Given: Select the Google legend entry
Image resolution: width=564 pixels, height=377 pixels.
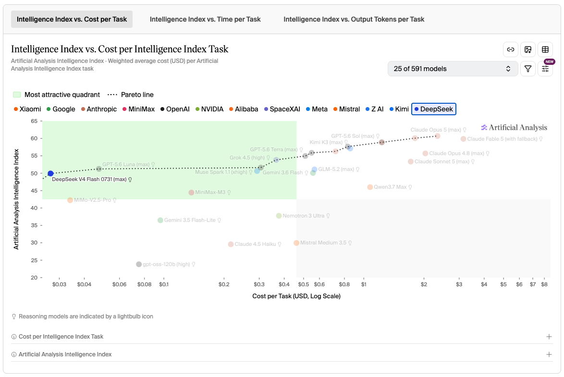Looking at the screenshot, I should [x=61, y=109].
